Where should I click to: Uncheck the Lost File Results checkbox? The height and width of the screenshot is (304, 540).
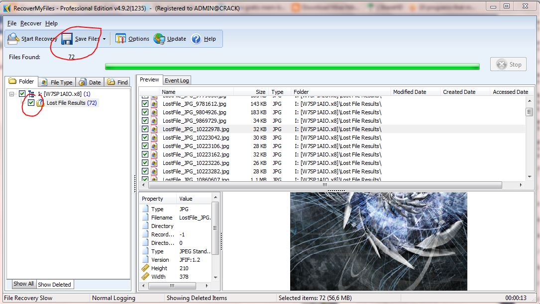point(31,102)
